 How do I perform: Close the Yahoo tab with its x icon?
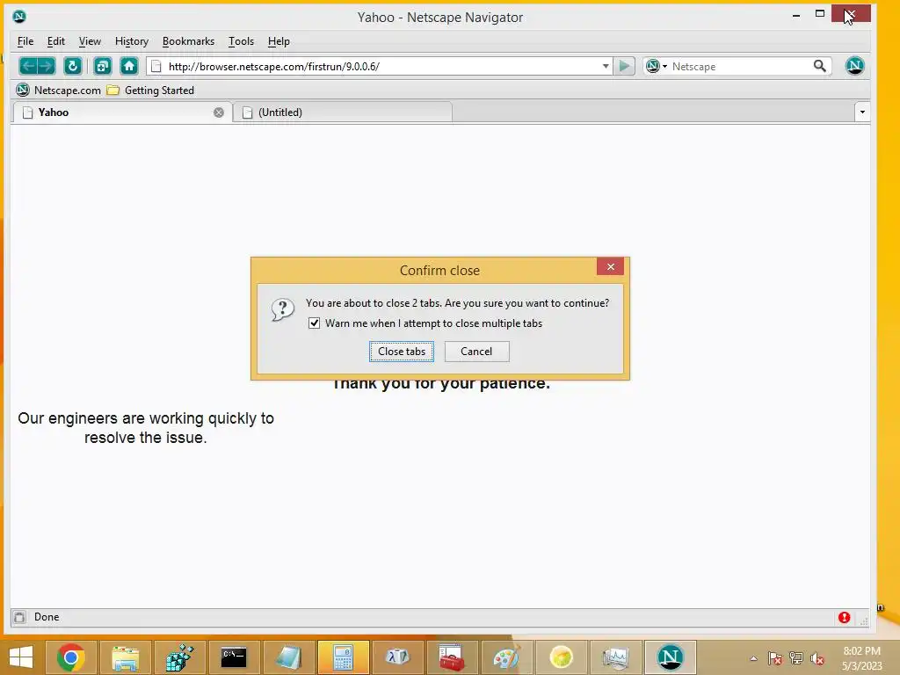point(219,112)
